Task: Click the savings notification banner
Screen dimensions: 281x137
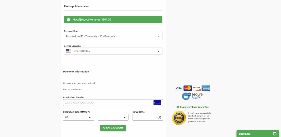Action: click(113, 20)
